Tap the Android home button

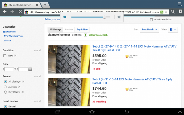coord(92,112)
